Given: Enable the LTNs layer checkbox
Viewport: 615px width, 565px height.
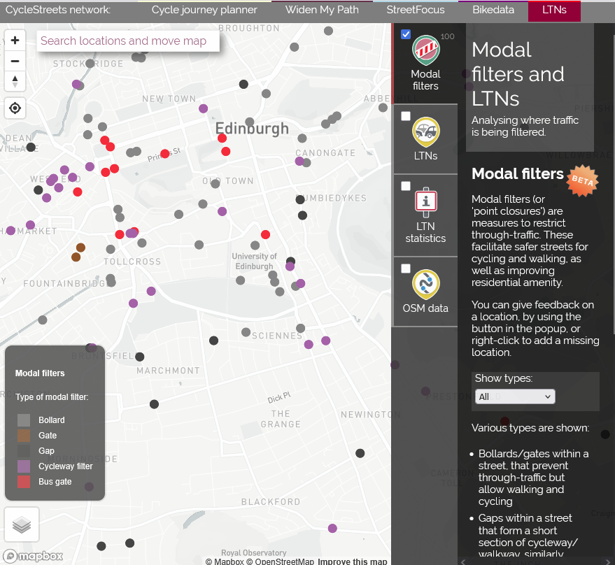Looking at the screenshot, I should click(x=406, y=116).
